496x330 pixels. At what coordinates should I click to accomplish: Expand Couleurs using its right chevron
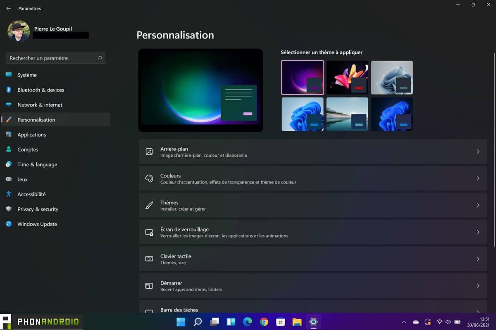click(x=478, y=179)
